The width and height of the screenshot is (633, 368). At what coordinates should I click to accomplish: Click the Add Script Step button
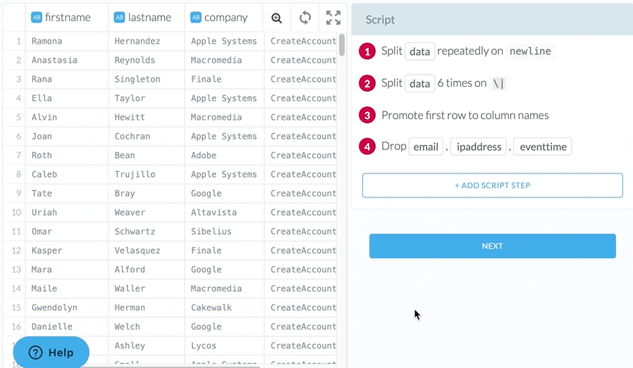[492, 185]
